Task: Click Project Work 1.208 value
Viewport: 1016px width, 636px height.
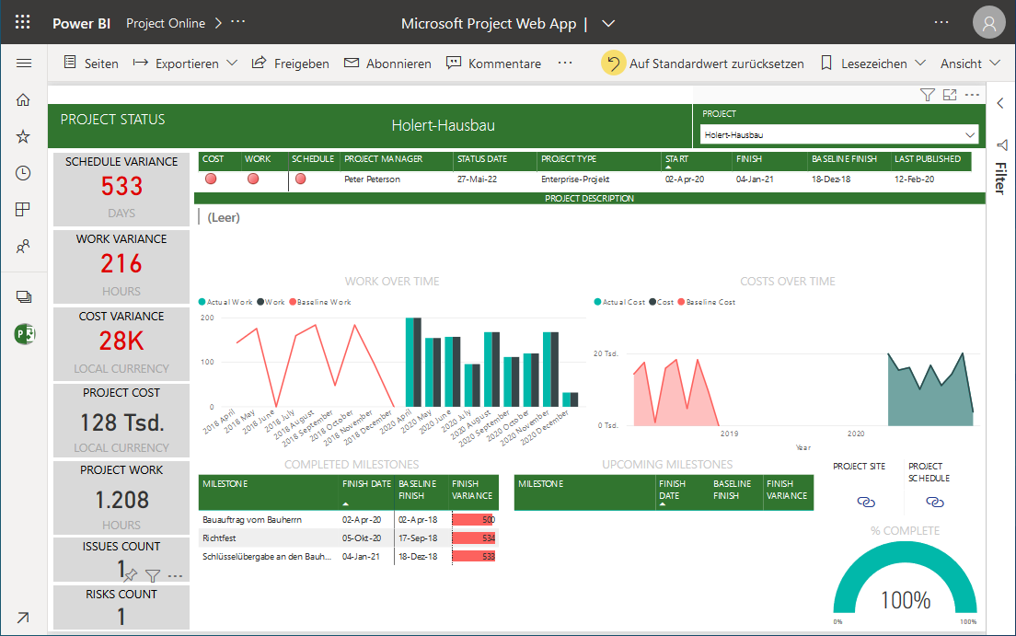Action: coord(121,500)
